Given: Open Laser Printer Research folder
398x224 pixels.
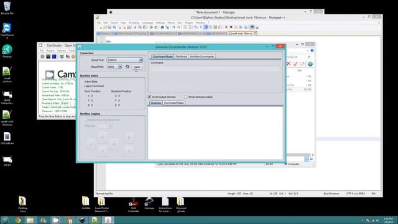Looking at the screenshot, I should click(101, 205).
